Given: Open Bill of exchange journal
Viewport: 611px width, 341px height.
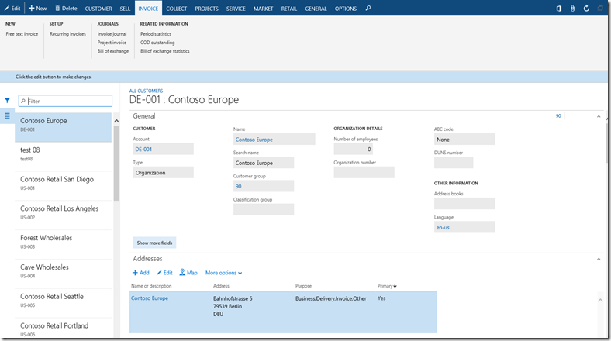Looking at the screenshot, I should click(113, 51).
